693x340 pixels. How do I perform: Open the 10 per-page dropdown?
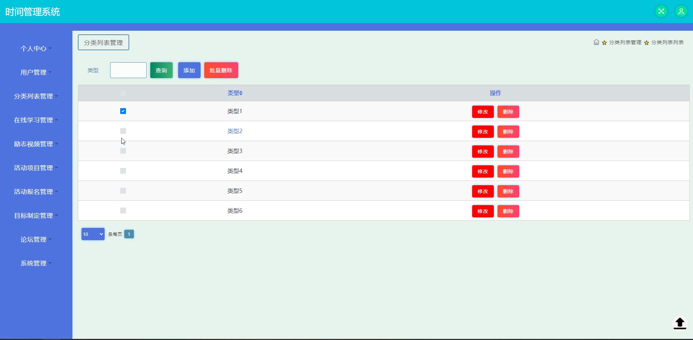[93, 234]
